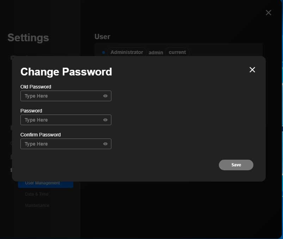Image resolution: width=283 pixels, height=239 pixels.
Task: Click the 'Confirm Password' field label
Action: coord(41,135)
